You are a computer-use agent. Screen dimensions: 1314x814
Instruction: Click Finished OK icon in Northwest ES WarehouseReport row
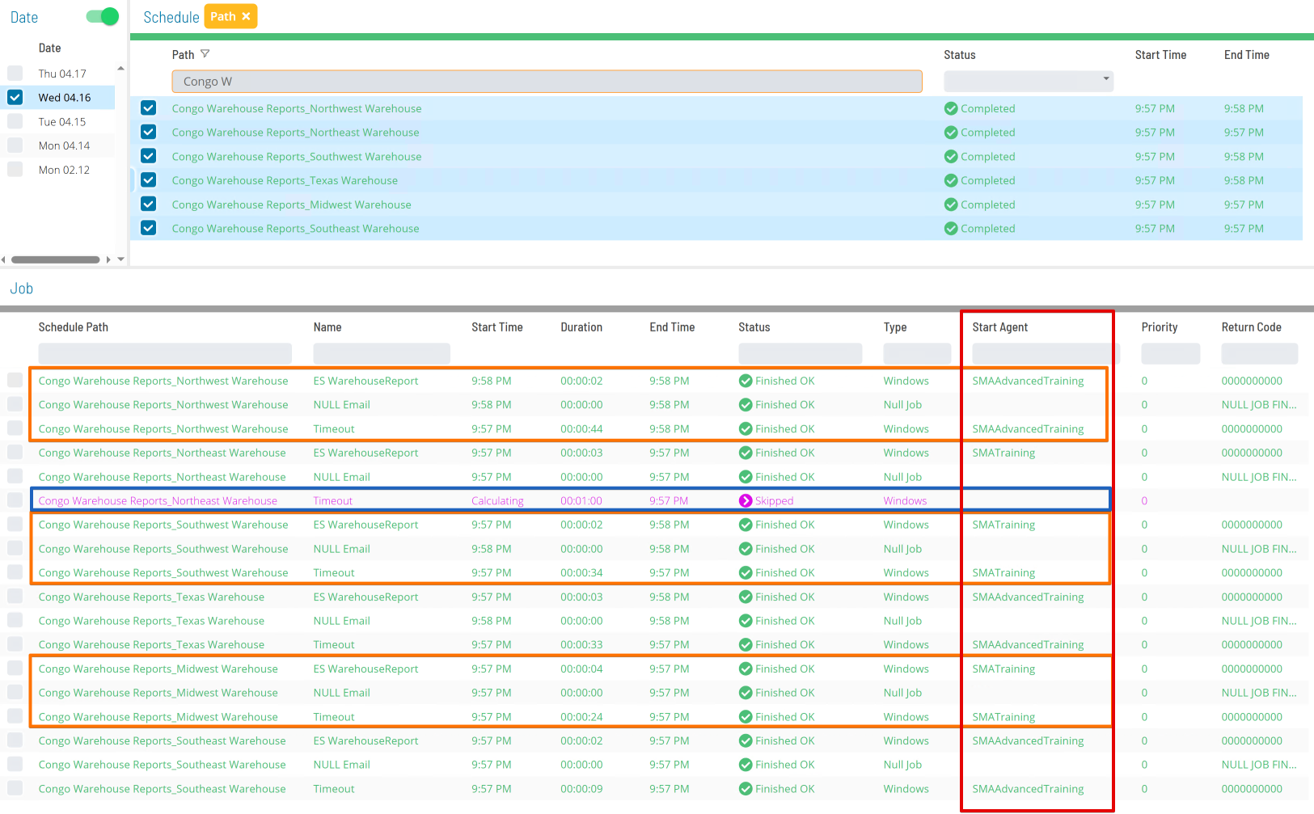tap(746, 381)
